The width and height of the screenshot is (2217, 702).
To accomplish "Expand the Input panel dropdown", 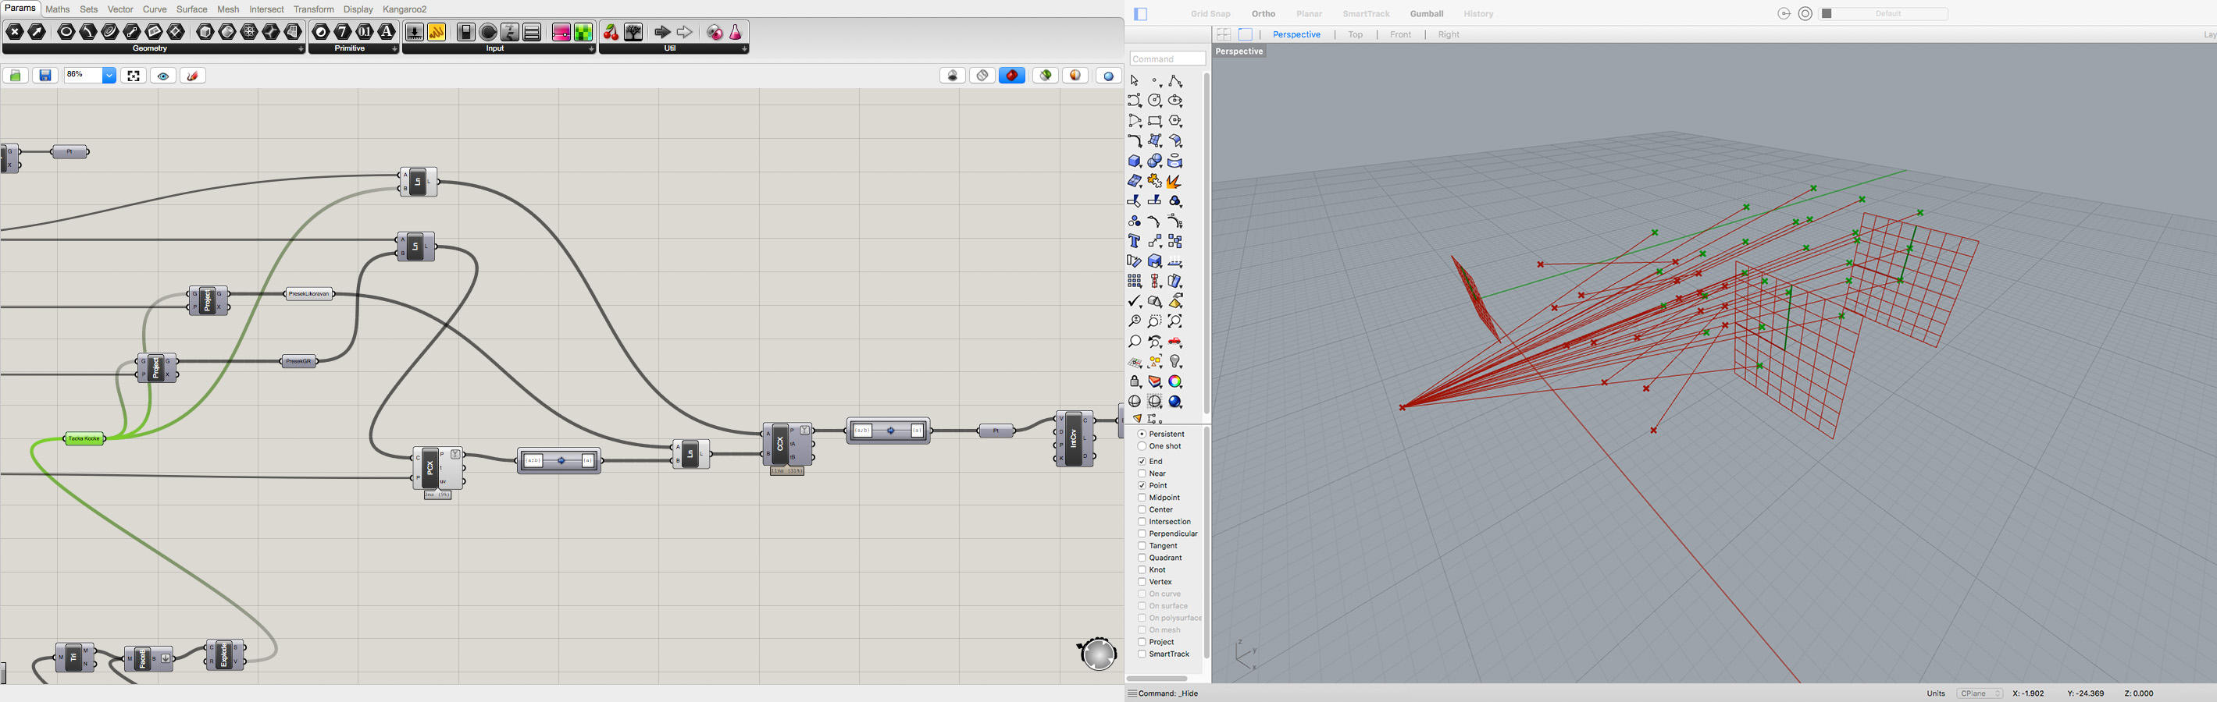I will [592, 49].
